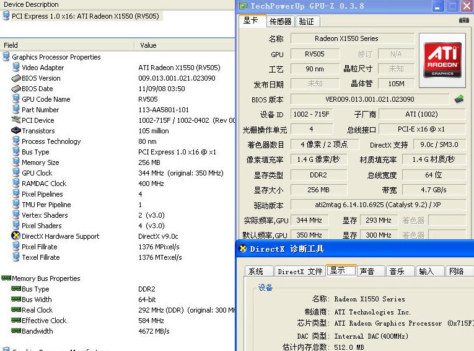The image size is (474, 351).
Task: Click the Field column header
Action: tap(67, 45)
